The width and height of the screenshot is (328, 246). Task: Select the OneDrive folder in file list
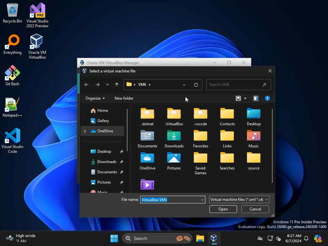coord(147,161)
